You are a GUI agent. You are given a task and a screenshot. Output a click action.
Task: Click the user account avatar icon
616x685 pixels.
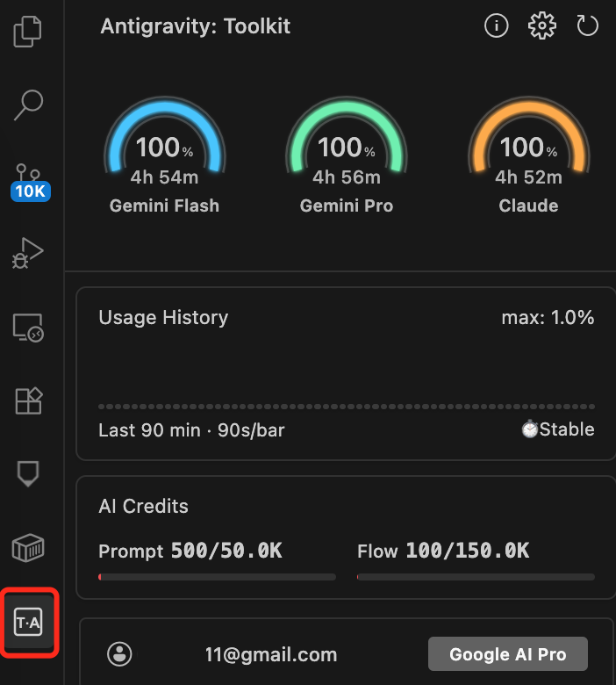(x=119, y=653)
